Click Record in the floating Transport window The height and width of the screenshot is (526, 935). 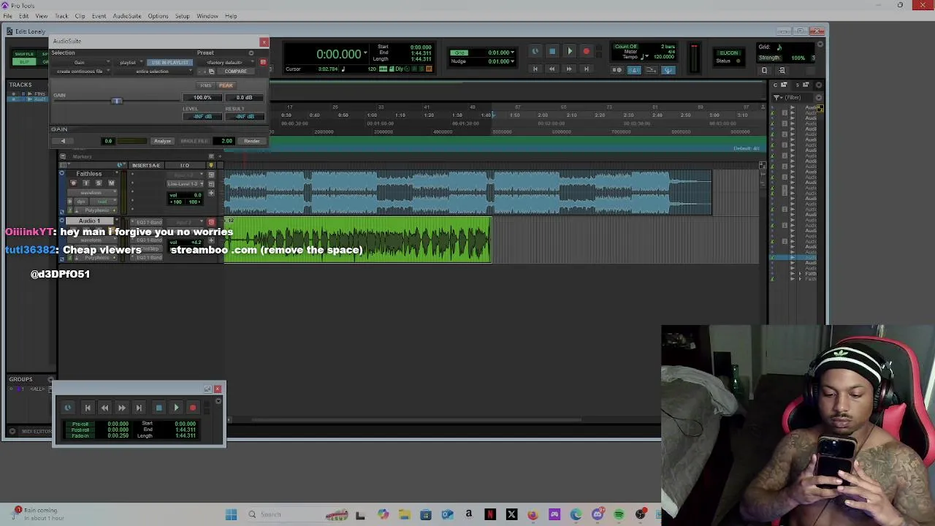pyautogui.click(x=193, y=408)
